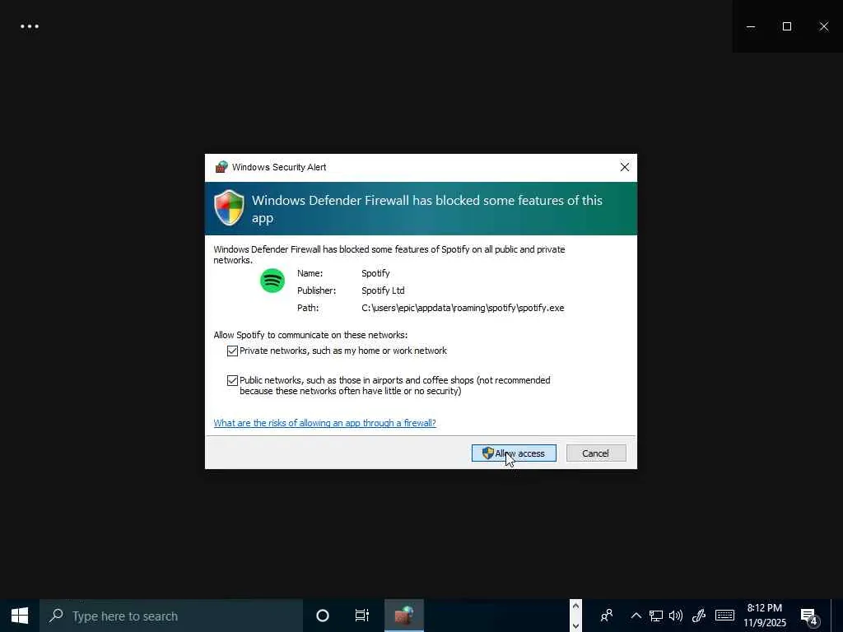Open network status tray icon

coord(655,616)
